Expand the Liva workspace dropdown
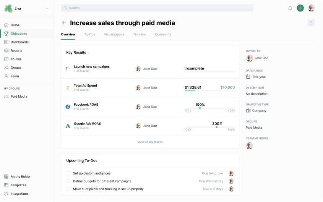The image size is (323, 202). (47, 8)
